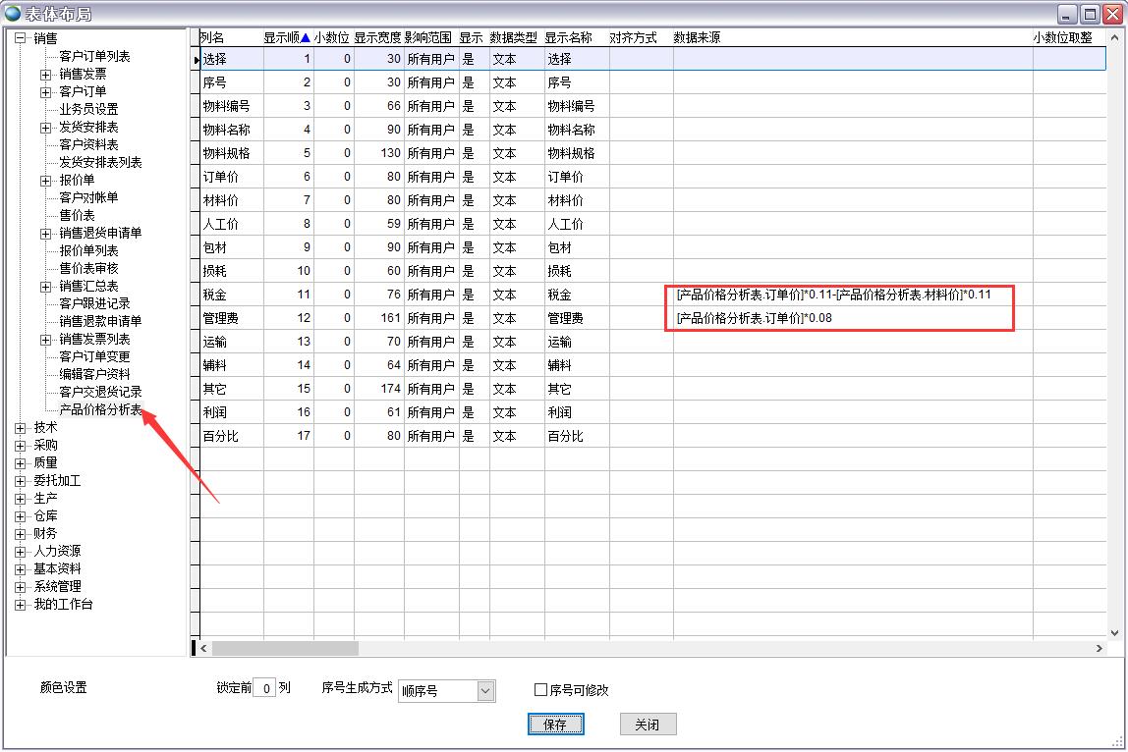1128x752 pixels.
Task: Click the vertical scrollbar down arrow
Action: [x=1114, y=633]
